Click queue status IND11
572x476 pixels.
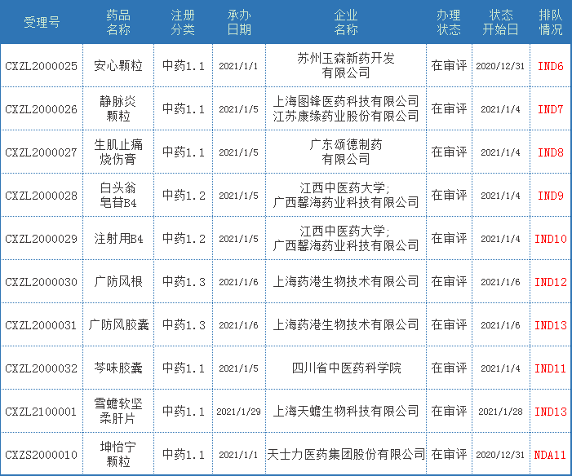coord(551,368)
